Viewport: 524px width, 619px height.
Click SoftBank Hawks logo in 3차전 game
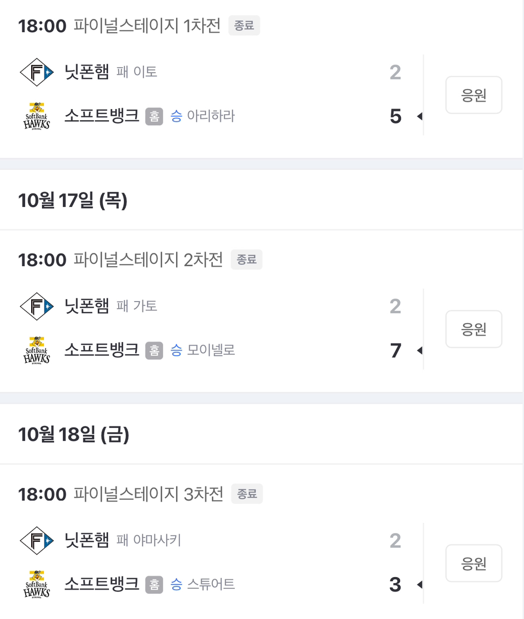pos(36,584)
